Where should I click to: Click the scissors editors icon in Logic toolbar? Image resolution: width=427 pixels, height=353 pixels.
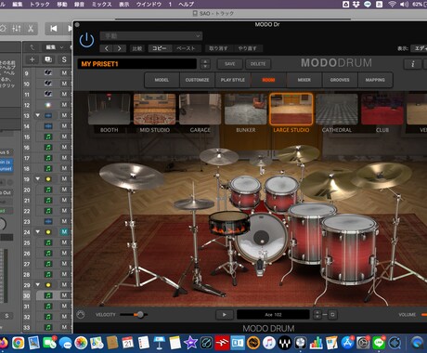(31, 29)
